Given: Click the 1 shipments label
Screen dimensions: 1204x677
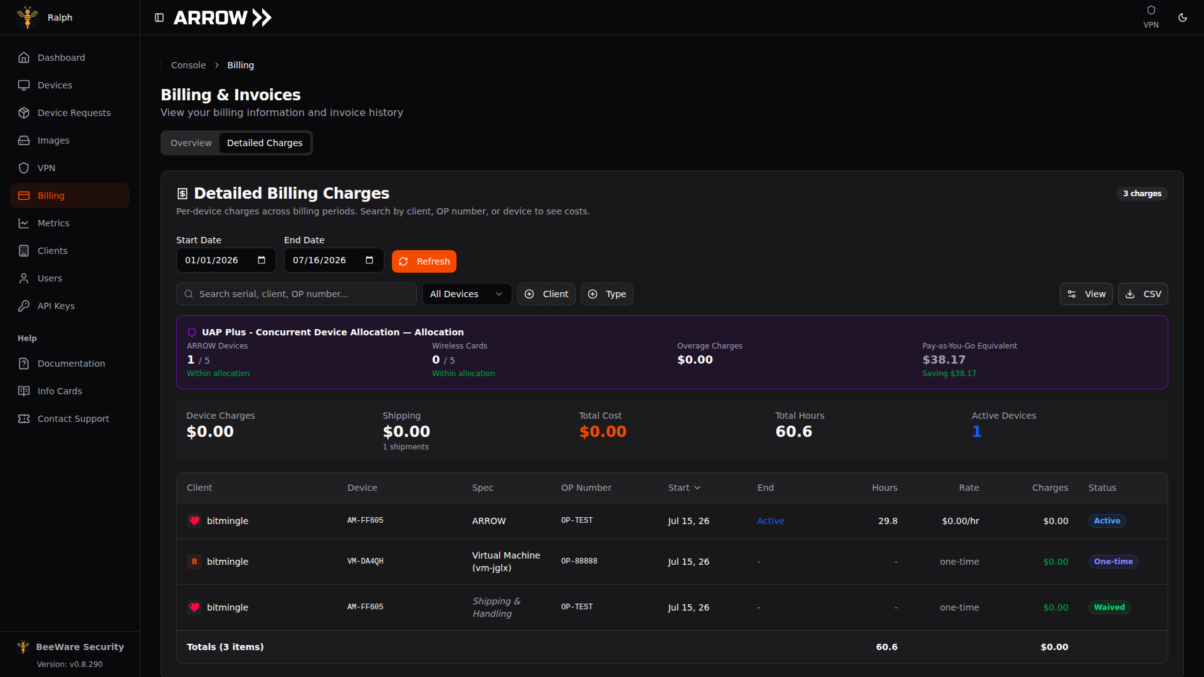Looking at the screenshot, I should [x=406, y=447].
